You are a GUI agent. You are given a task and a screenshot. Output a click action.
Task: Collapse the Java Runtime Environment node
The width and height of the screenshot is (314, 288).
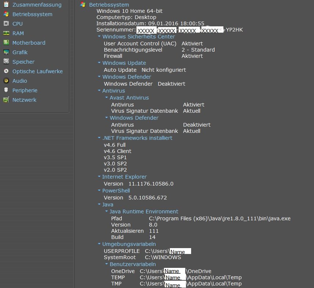click(106, 212)
